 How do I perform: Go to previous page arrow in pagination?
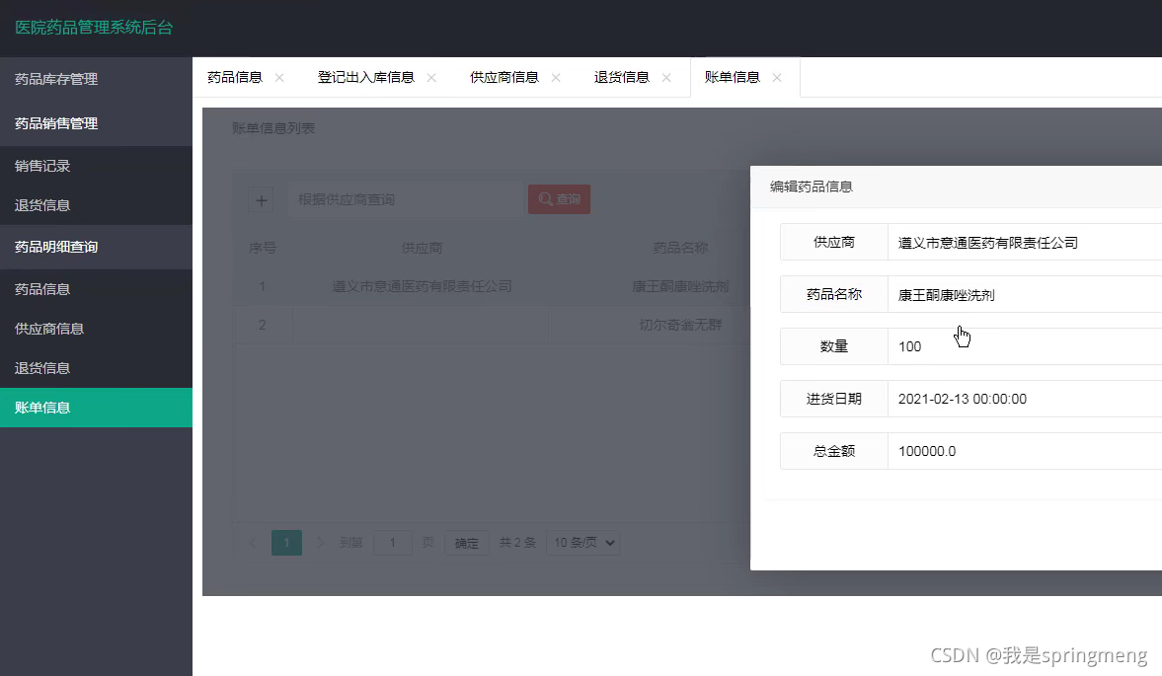[252, 543]
